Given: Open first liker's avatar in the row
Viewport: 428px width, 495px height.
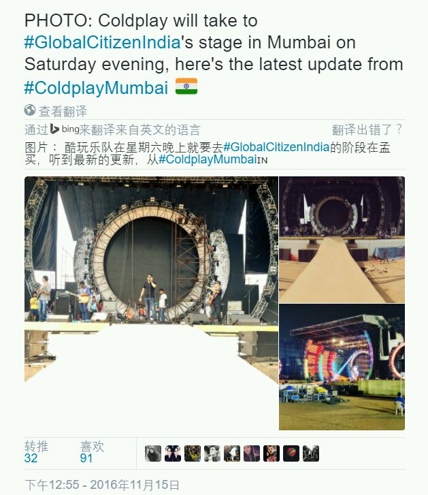Looking at the screenshot, I should 153,453.
